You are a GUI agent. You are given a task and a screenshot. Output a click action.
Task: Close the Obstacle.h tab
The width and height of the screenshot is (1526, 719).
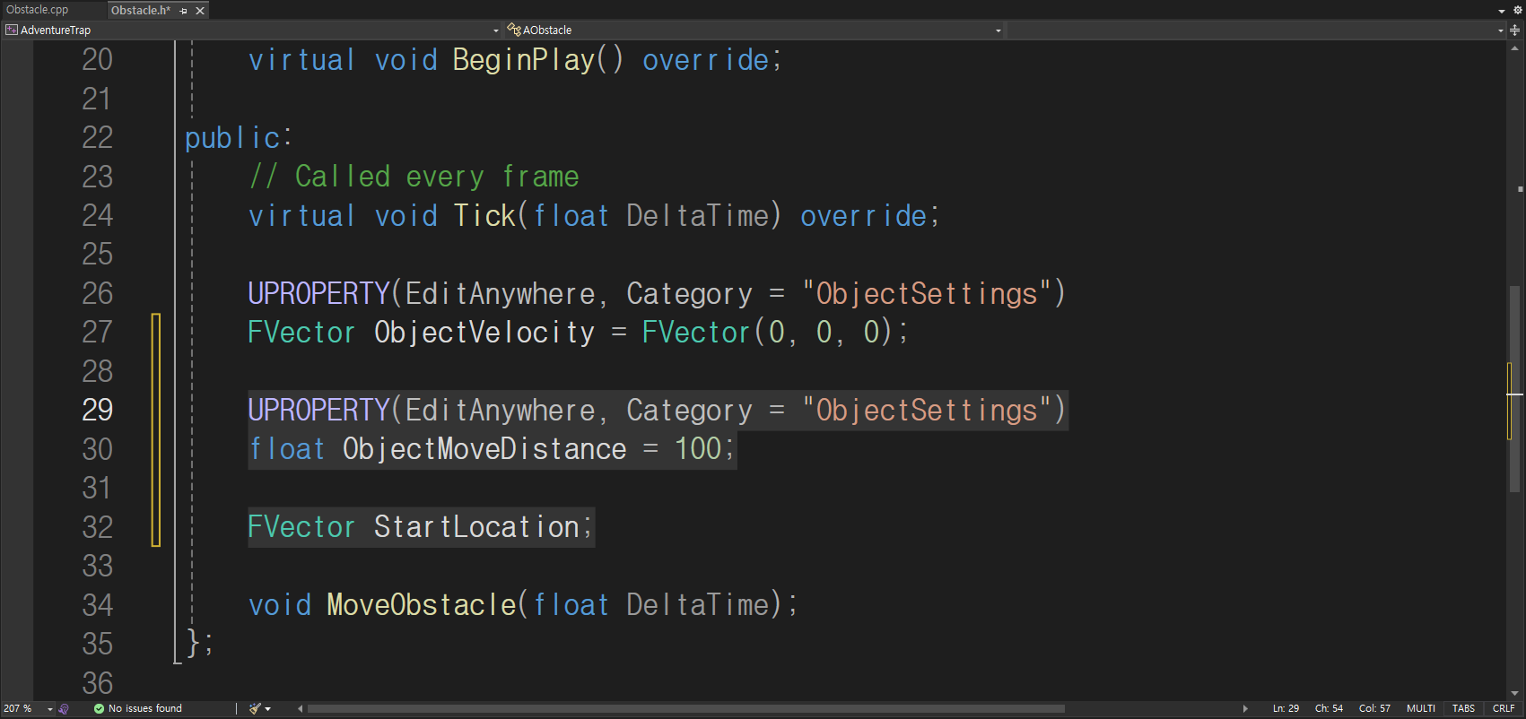[200, 11]
